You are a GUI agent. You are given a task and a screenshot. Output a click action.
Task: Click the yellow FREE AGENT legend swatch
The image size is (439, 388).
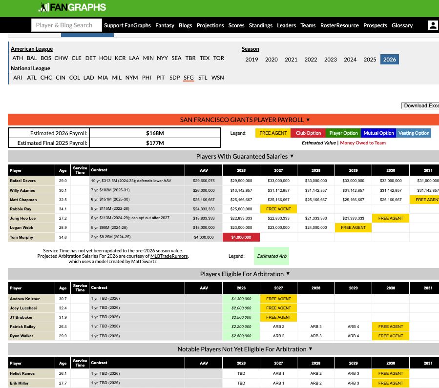273,133
